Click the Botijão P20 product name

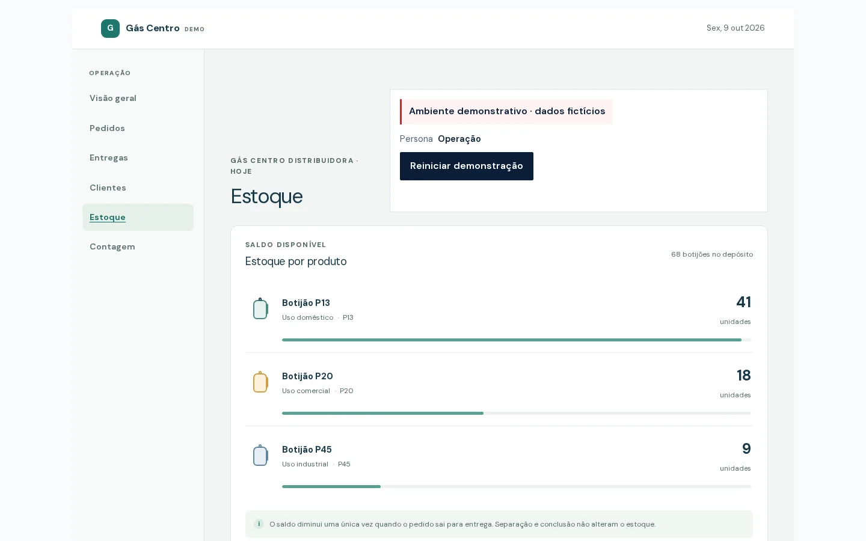point(307,376)
